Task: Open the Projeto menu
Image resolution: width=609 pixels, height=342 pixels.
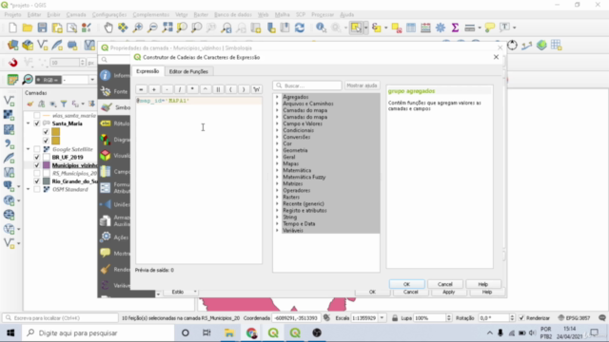Action: [12, 14]
